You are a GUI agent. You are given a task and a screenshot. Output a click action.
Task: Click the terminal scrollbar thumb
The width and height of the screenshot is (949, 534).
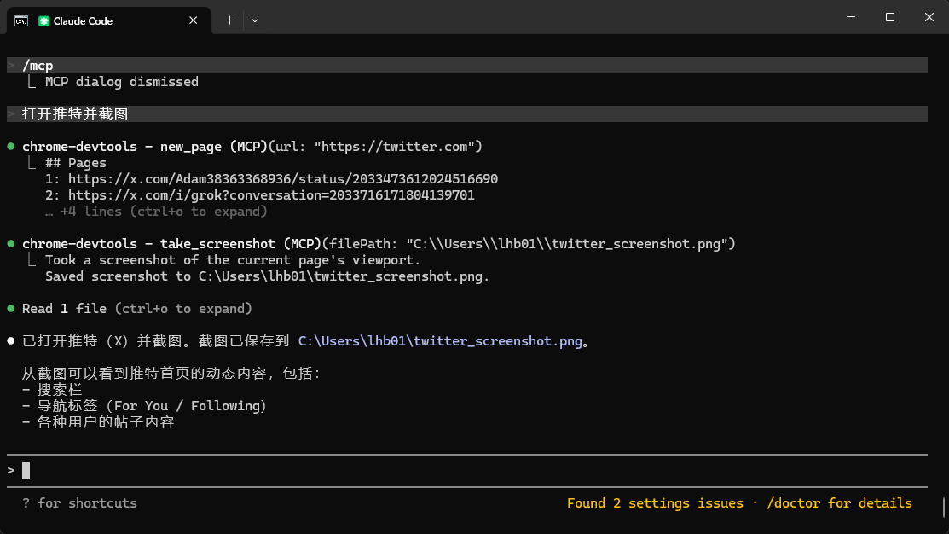pos(944,507)
